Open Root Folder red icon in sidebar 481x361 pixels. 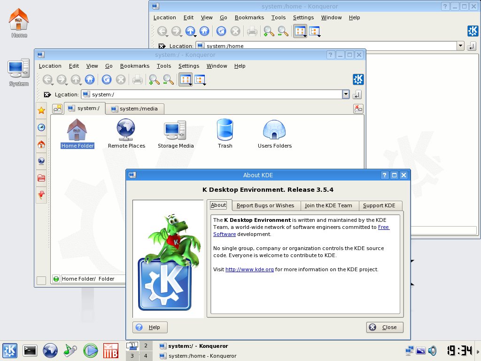coord(41,178)
